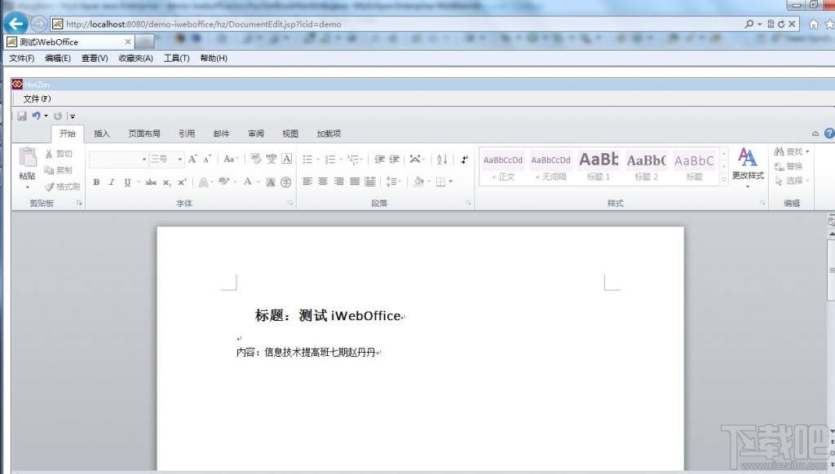Toggle Superscript formatting
Screen dimensions: 835x474
(182, 182)
